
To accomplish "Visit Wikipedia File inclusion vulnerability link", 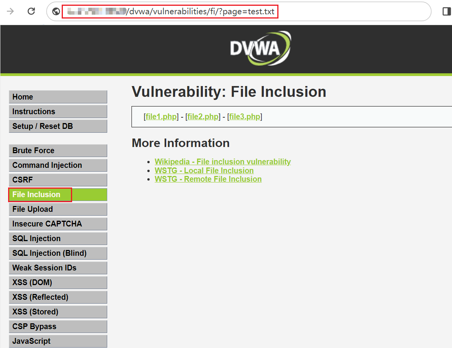I will 223,162.
